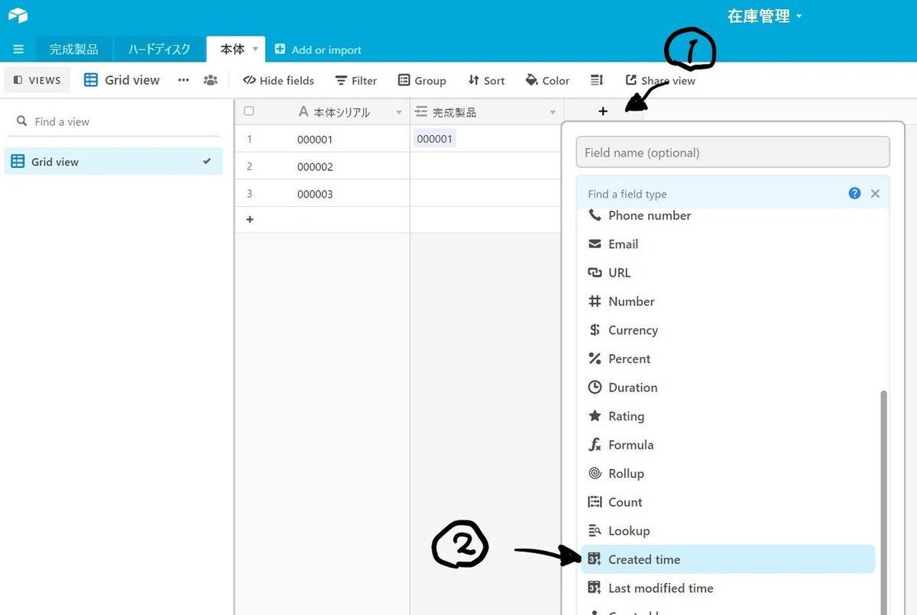The image size is (917, 615).
Task: Select Grid view in sidebar list
Action: [113, 162]
